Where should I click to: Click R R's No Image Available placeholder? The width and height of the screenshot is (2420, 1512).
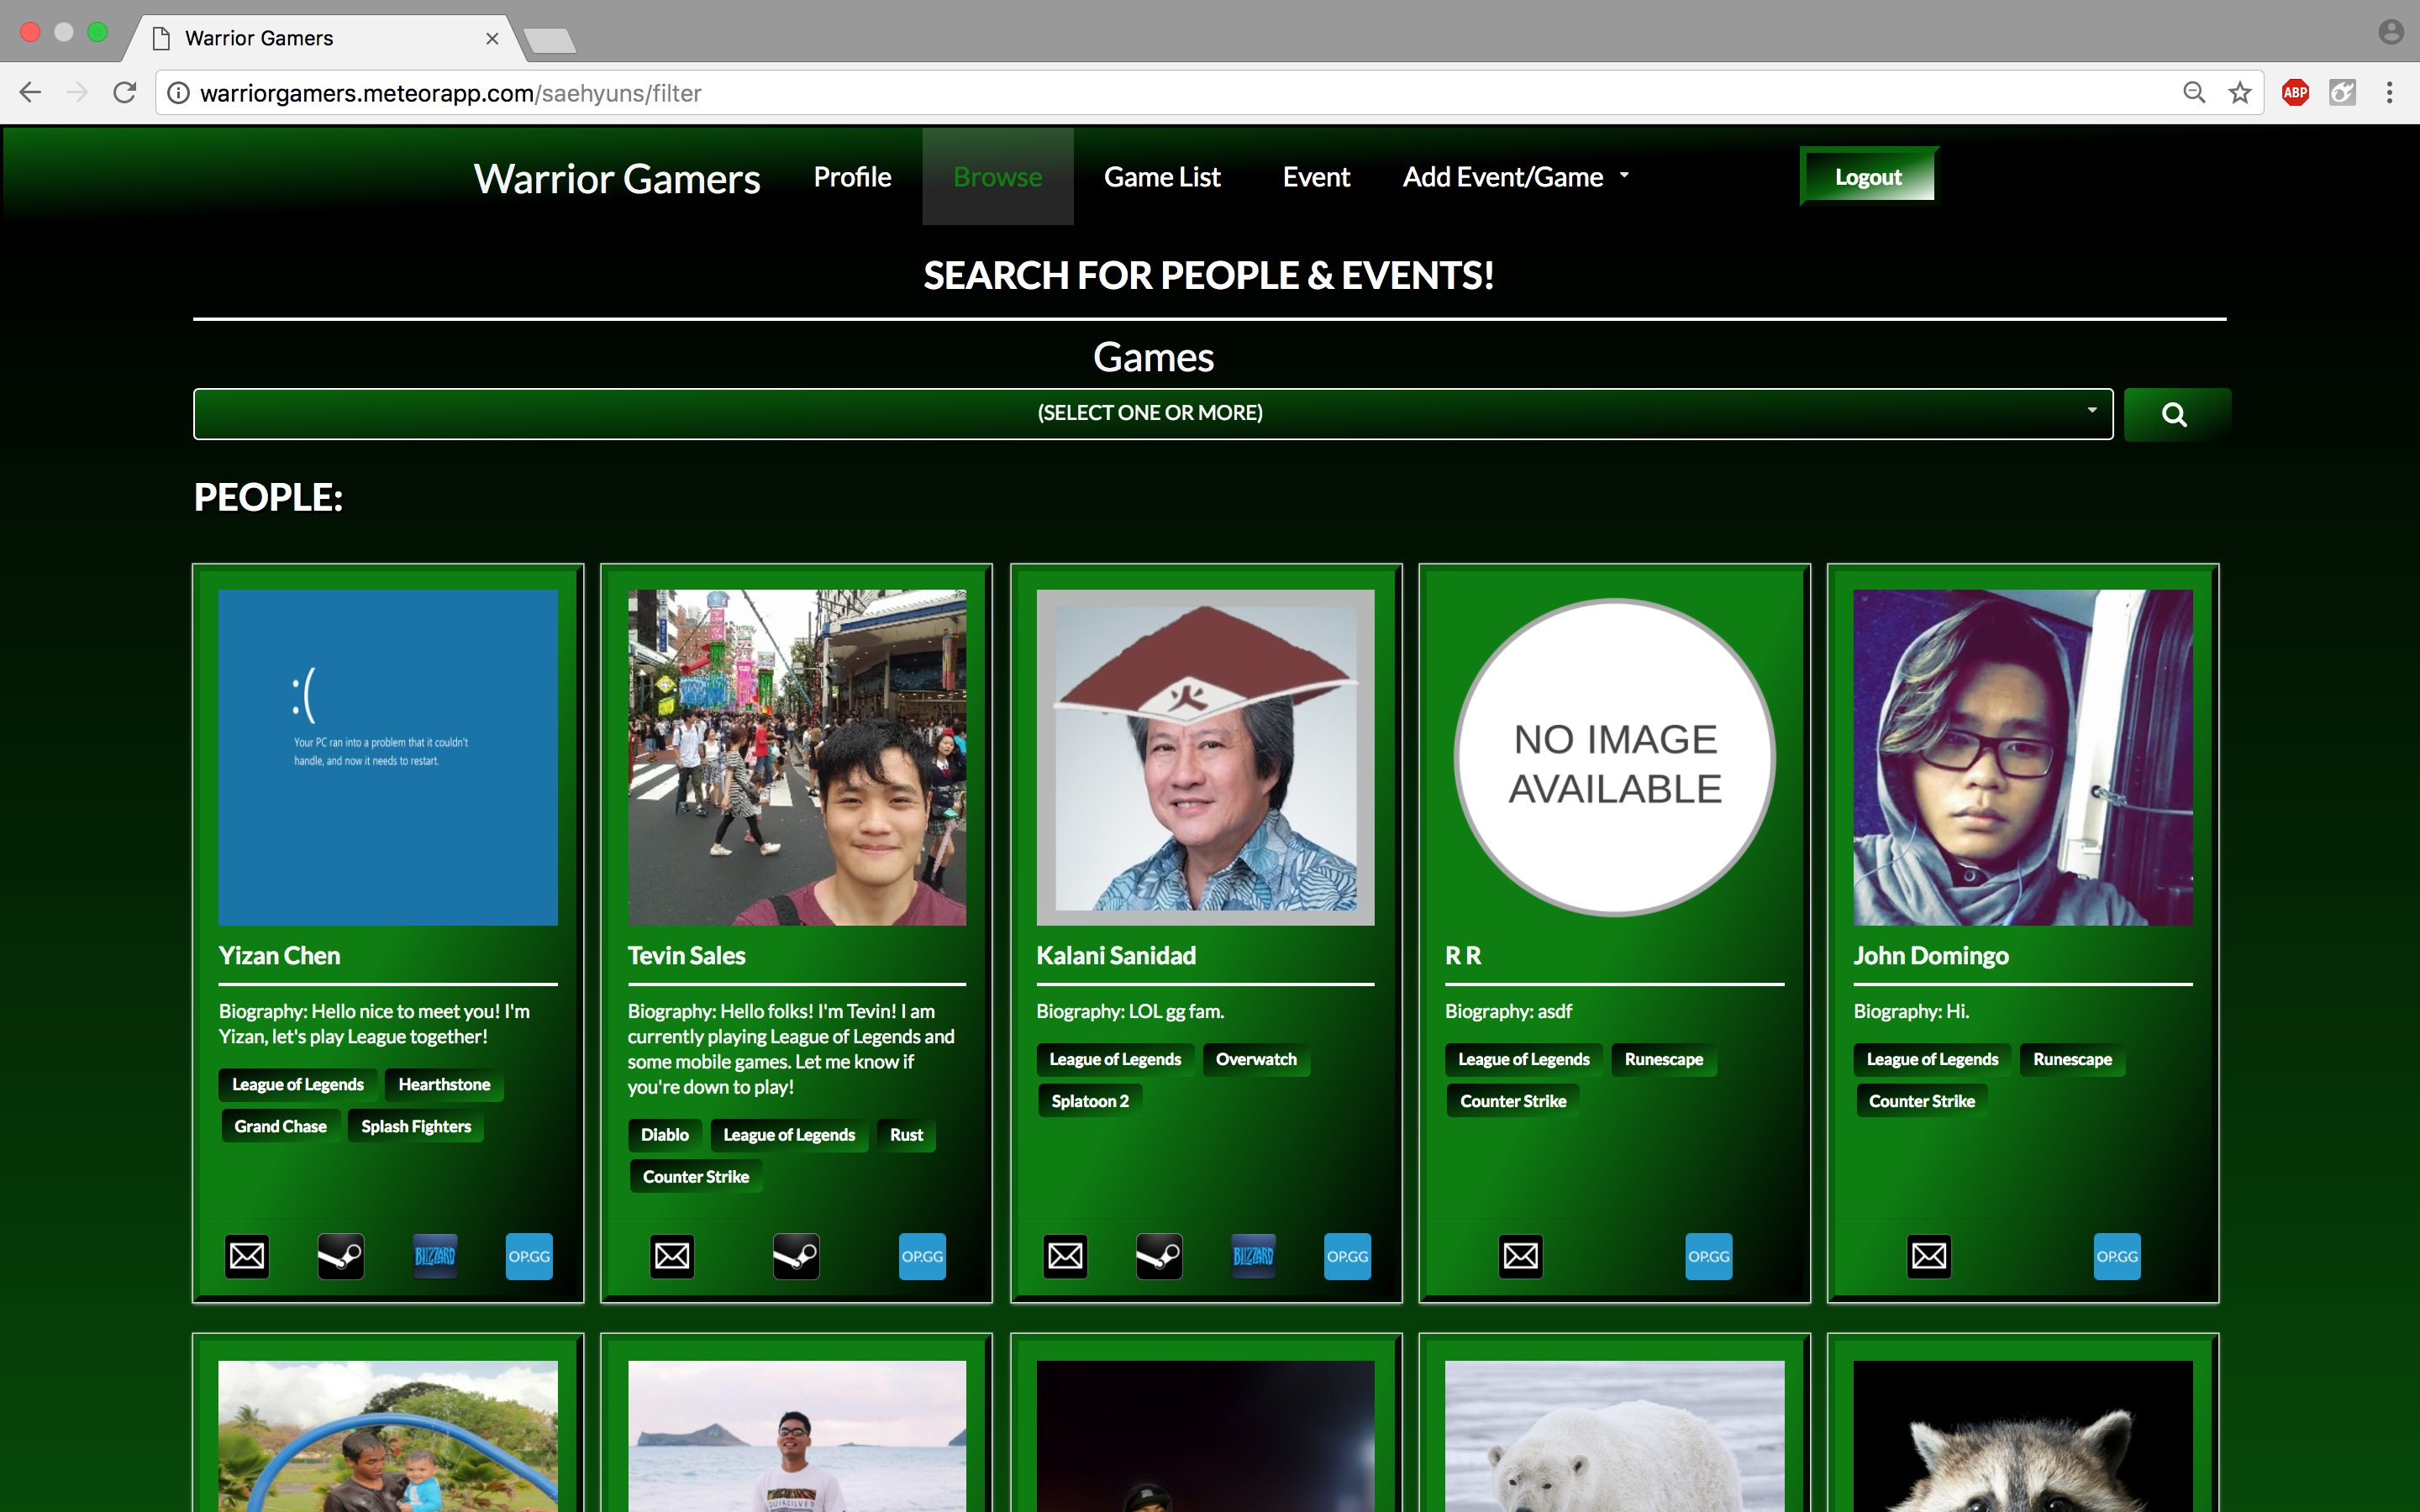[x=1615, y=757]
